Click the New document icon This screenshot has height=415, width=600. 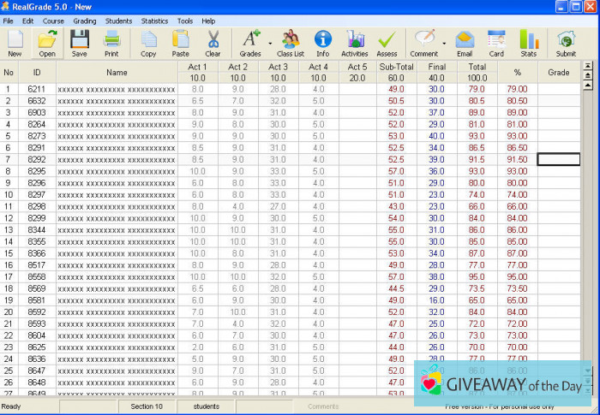[15, 42]
